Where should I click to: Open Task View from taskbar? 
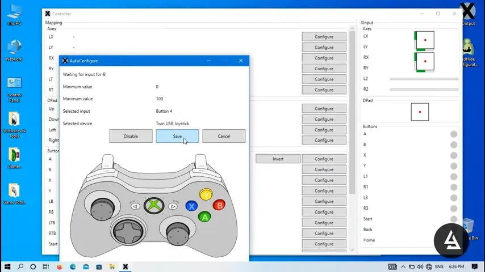coord(46,266)
